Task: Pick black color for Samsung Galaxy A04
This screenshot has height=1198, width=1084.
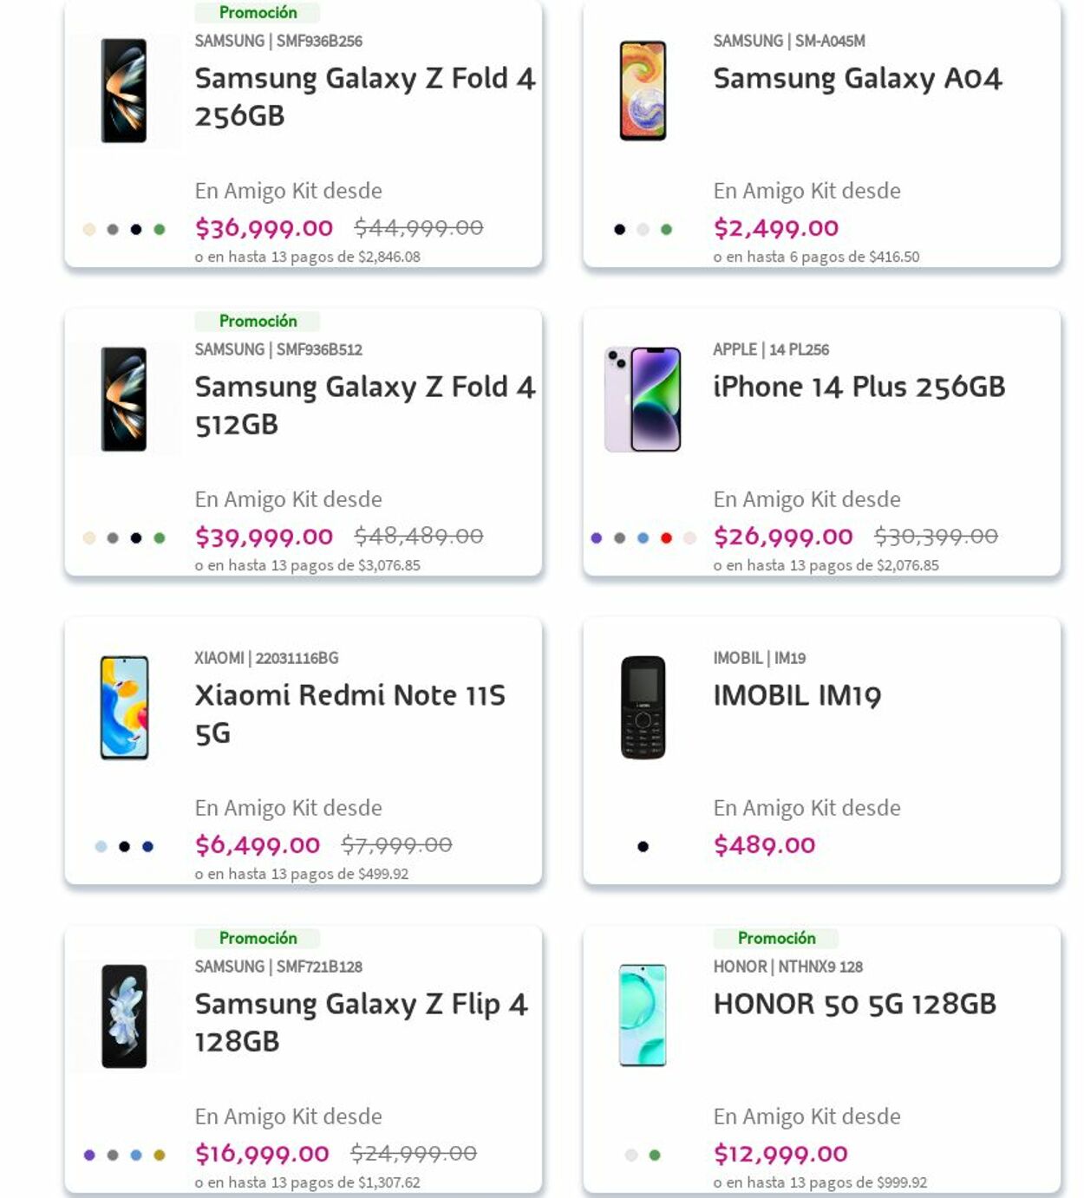Action: point(619,230)
